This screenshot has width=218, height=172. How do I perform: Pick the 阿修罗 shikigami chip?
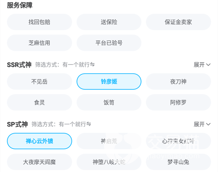click(x=178, y=103)
